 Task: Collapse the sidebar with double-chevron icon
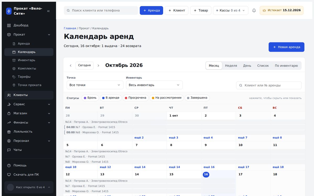tap(48, 11)
